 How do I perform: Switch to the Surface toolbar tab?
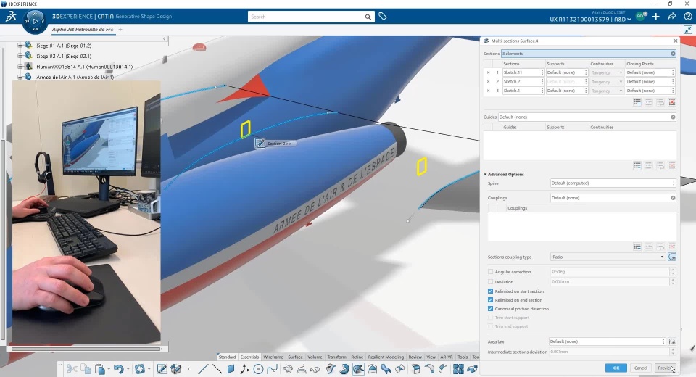coord(295,357)
